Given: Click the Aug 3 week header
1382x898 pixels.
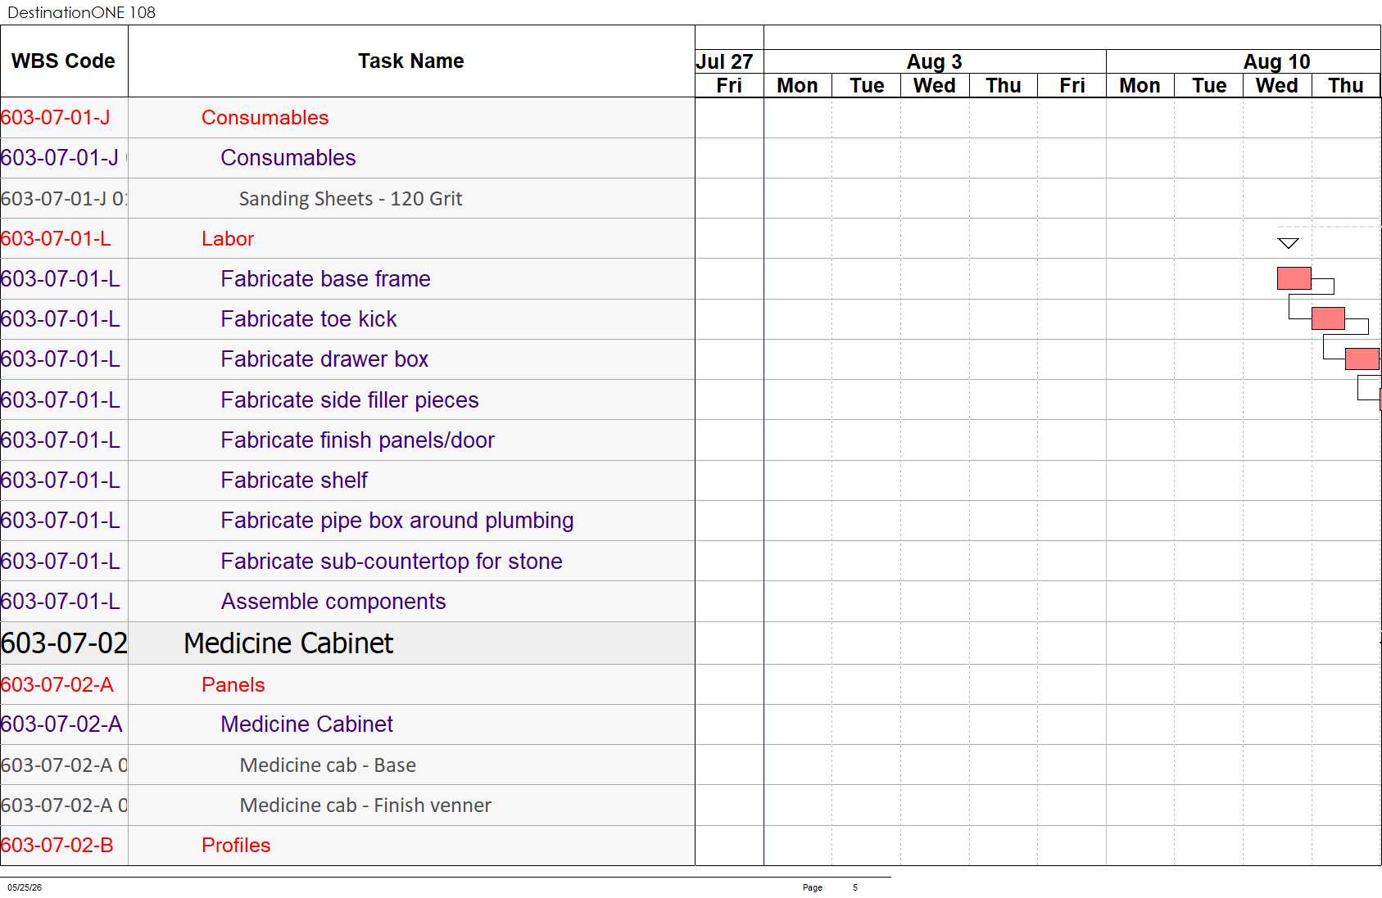Looking at the screenshot, I should 935,62.
